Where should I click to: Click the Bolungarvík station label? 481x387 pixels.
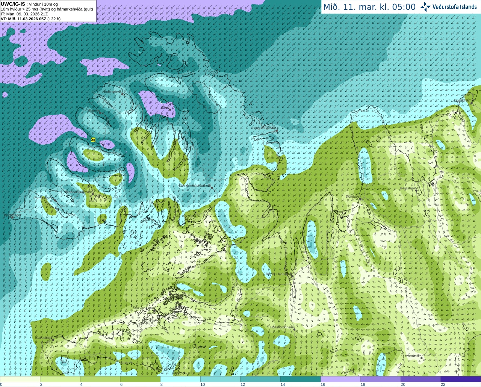[x=113, y=91]
